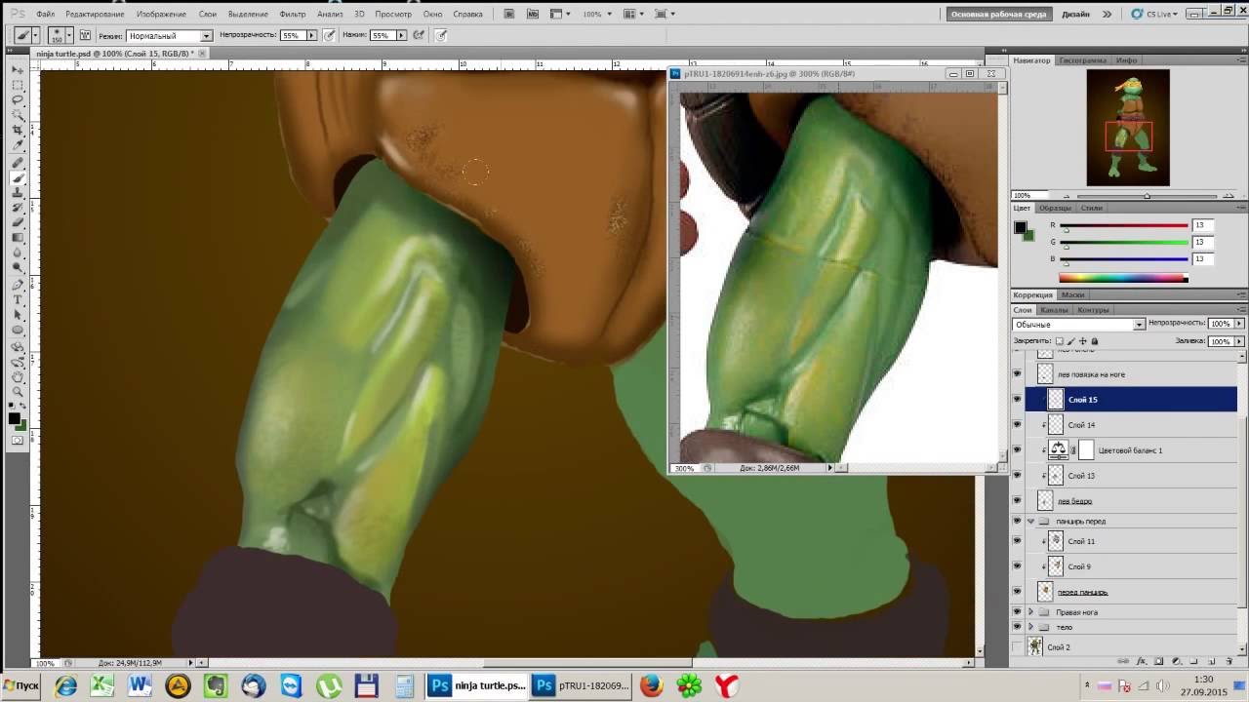
Task: Lock all for current layer
Action: [1094, 341]
